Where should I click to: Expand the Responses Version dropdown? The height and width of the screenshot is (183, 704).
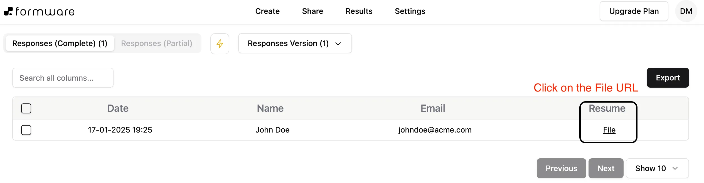click(x=295, y=44)
